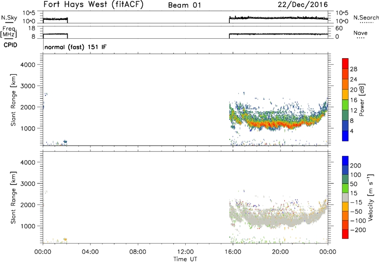
Task: Click the 'Velocity [m s-1]' color bar label
Action: click(370, 198)
